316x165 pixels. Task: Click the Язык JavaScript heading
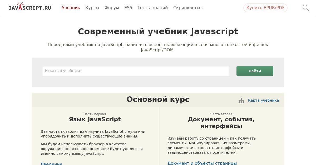click(95, 119)
